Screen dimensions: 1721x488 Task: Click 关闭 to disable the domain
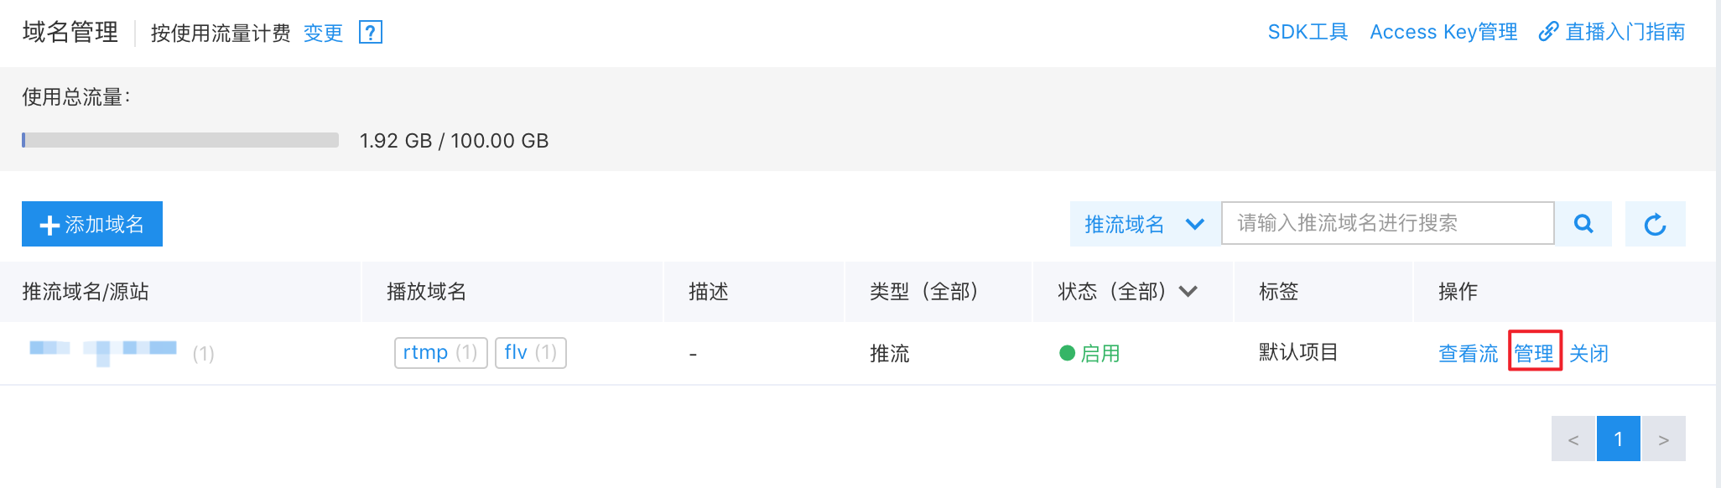click(x=1588, y=354)
